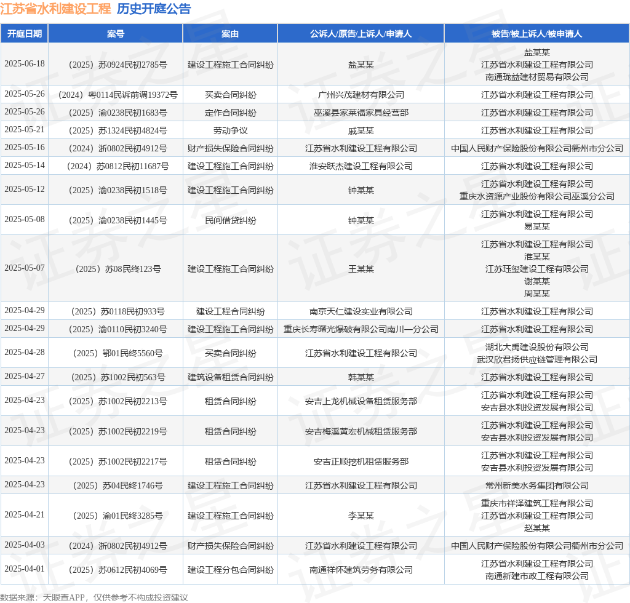Click plaintiff 重庆长寿曙光爆破有限公司南川一分公司

point(361,329)
